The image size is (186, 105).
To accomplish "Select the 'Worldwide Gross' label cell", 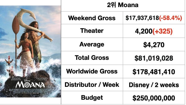I will coord(92,71).
